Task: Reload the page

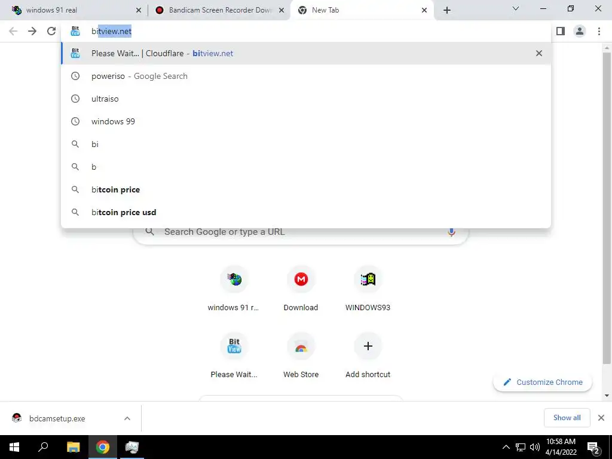Action: (51, 31)
